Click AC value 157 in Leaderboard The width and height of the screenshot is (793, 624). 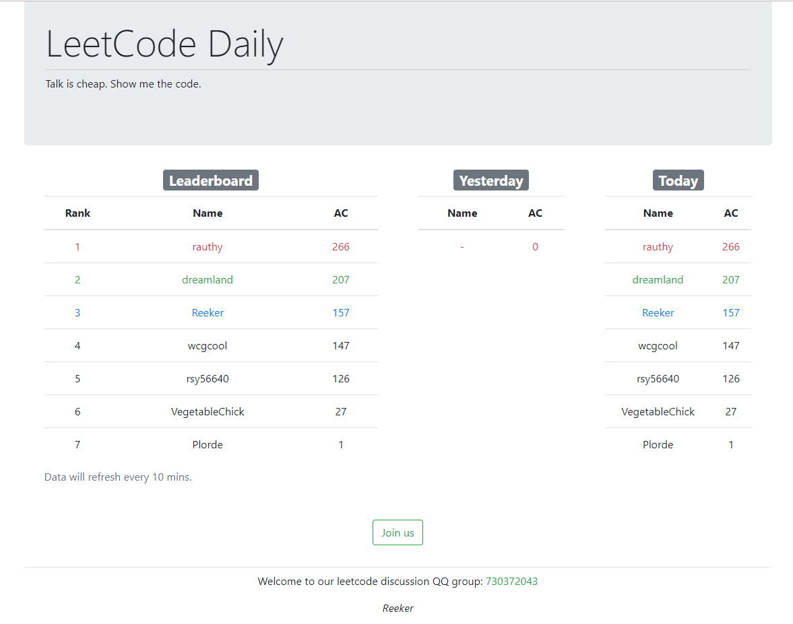[341, 313]
